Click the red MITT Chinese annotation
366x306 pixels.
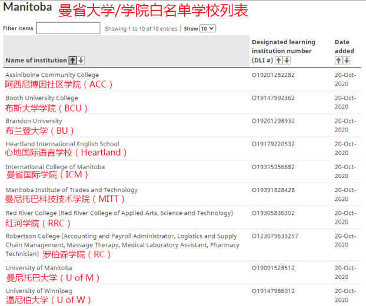click(65, 199)
